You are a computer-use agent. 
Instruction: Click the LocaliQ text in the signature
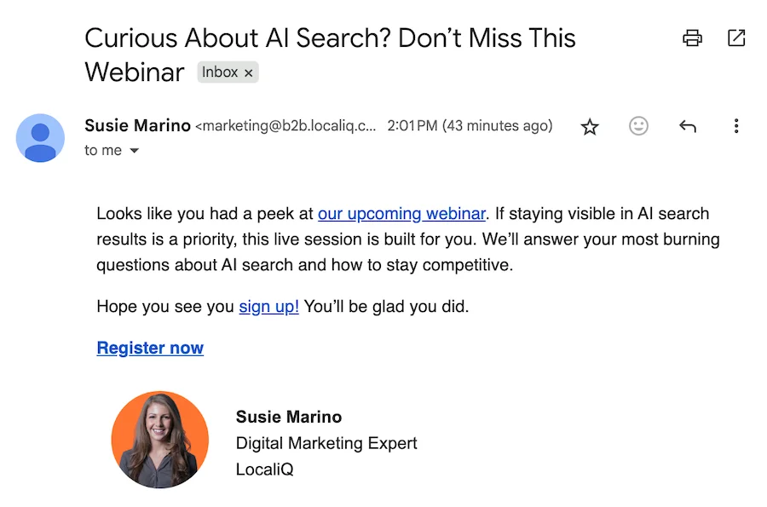point(264,470)
